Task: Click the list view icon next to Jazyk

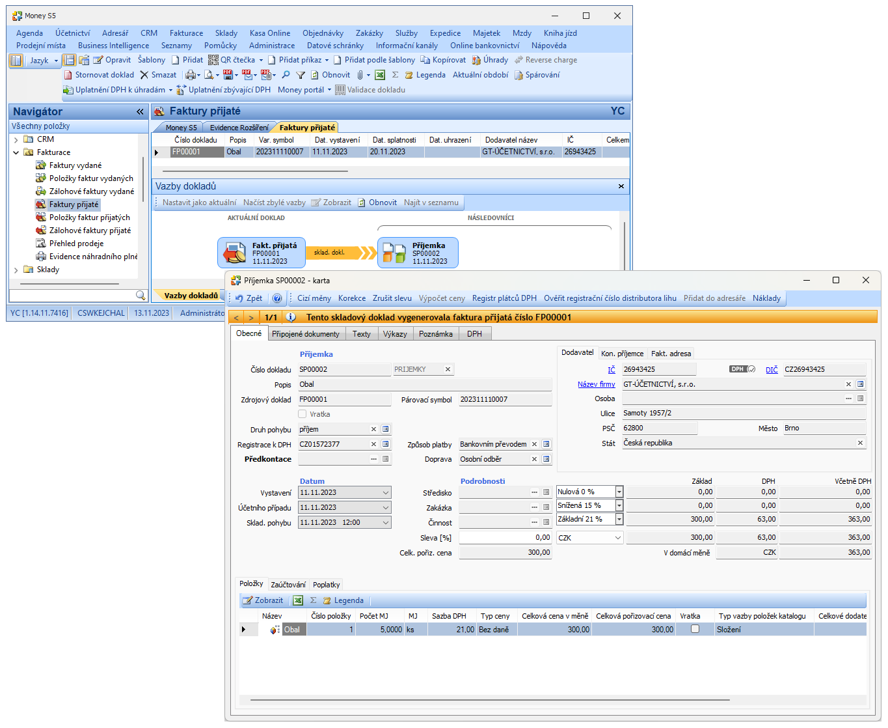Action: [16, 61]
